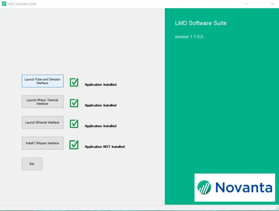Screen dimensions: 279x211
Task: Minimize the LMD Software Suite window
Action: (x=247, y=4)
